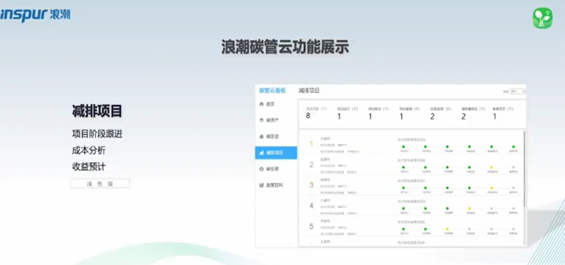This screenshot has width=565, height=265.
Task: Click the yellow stage dot in row 2
Action: click(x=491, y=167)
